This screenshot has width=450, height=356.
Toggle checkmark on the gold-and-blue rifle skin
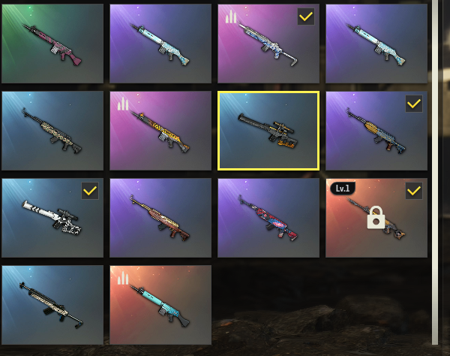414,104
